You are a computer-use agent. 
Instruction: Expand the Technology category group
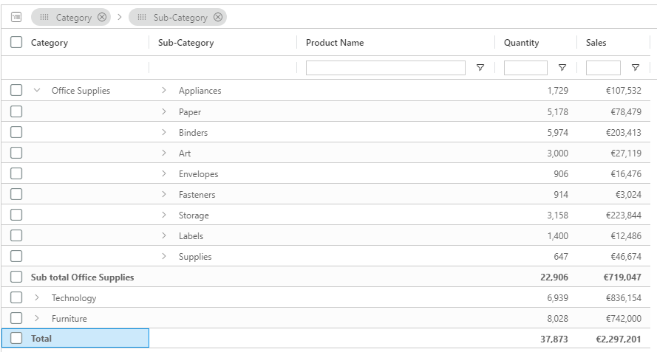37,298
